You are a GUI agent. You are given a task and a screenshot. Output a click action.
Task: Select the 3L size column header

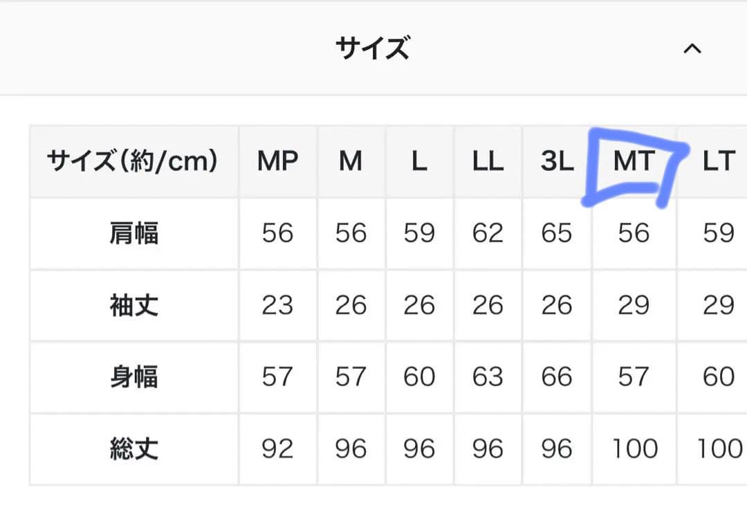coord(557,161)
